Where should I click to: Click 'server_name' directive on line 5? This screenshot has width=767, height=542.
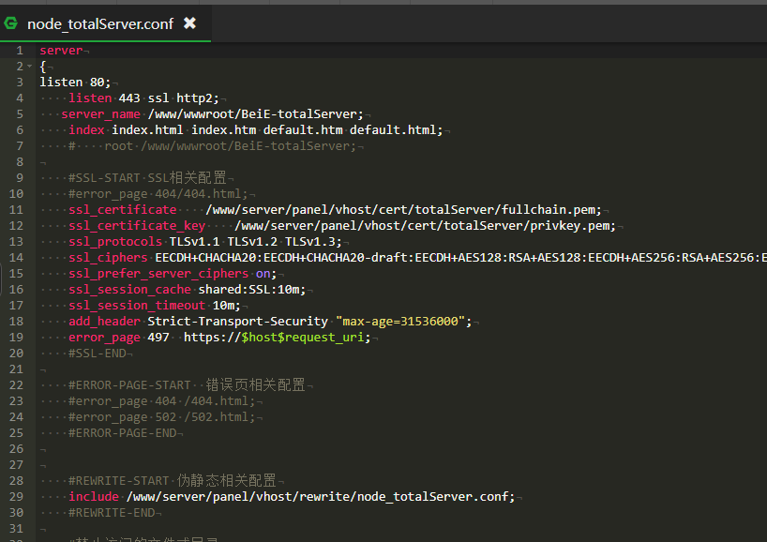100,114
